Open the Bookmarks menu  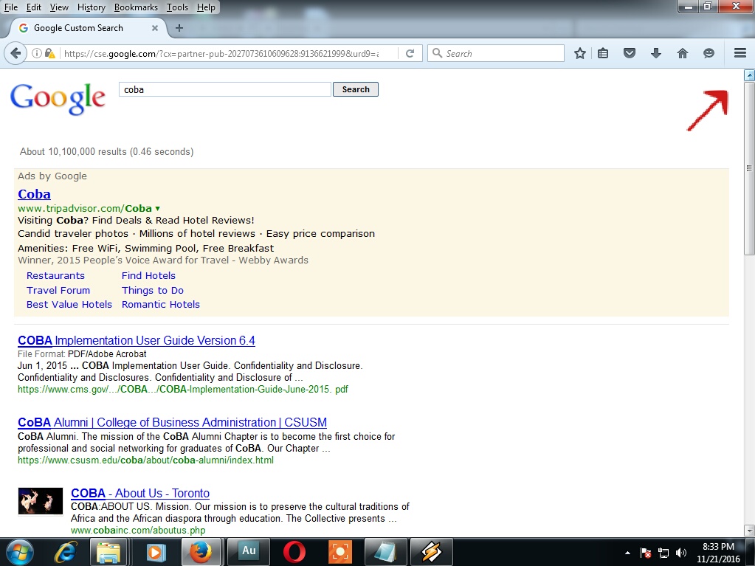[136, 7]
